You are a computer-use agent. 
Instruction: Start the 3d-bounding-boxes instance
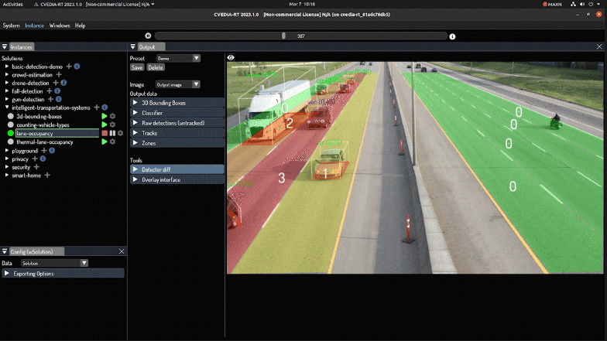tap(105, 116)
